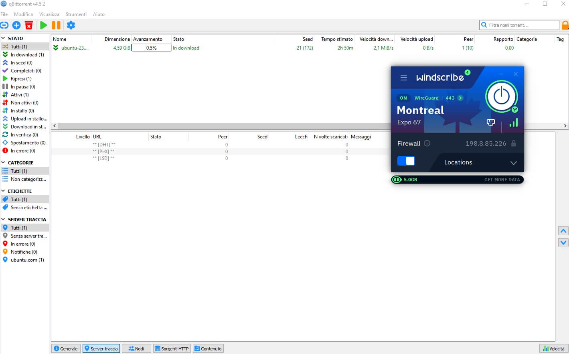Click the green resume all torrents icon
The height and width of the screenshot is (354, 569).
[x=43, y=25]
